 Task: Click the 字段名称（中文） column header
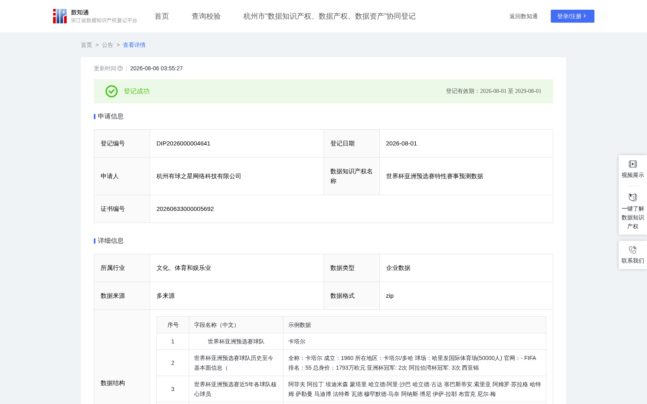[236, 325]
